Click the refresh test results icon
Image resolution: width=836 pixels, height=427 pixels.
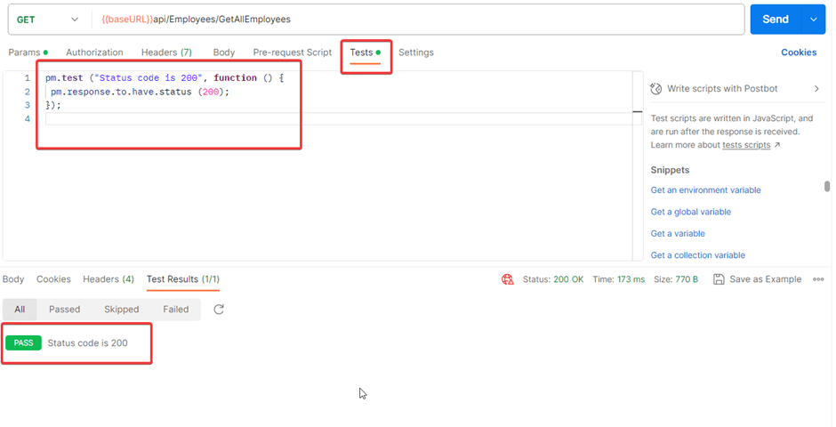219,310
